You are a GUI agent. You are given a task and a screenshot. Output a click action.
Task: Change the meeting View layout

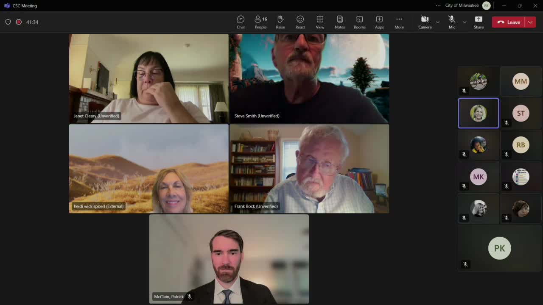click(x=320, y=22)
